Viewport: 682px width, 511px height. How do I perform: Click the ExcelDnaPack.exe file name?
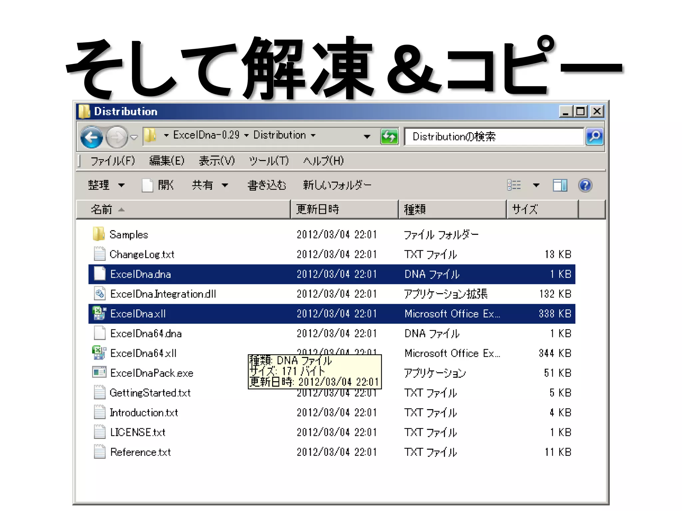[152, 373]
